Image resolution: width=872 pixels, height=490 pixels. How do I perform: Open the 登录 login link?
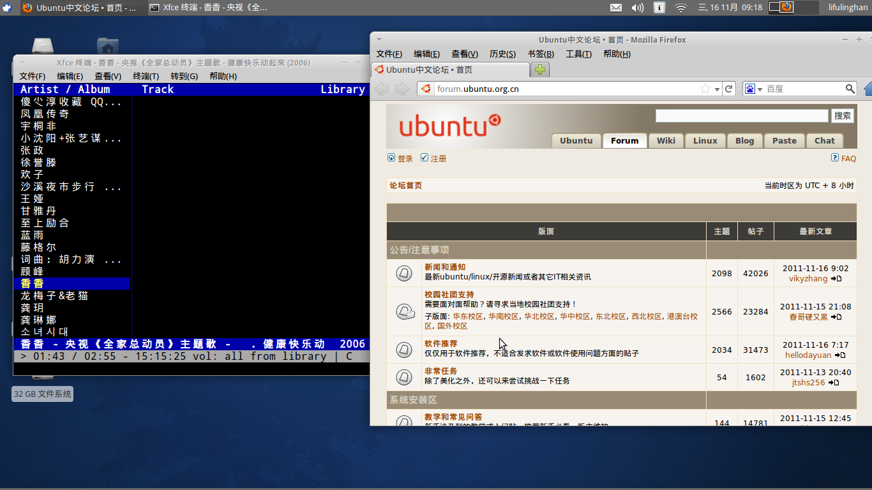(x=405, y=158)
